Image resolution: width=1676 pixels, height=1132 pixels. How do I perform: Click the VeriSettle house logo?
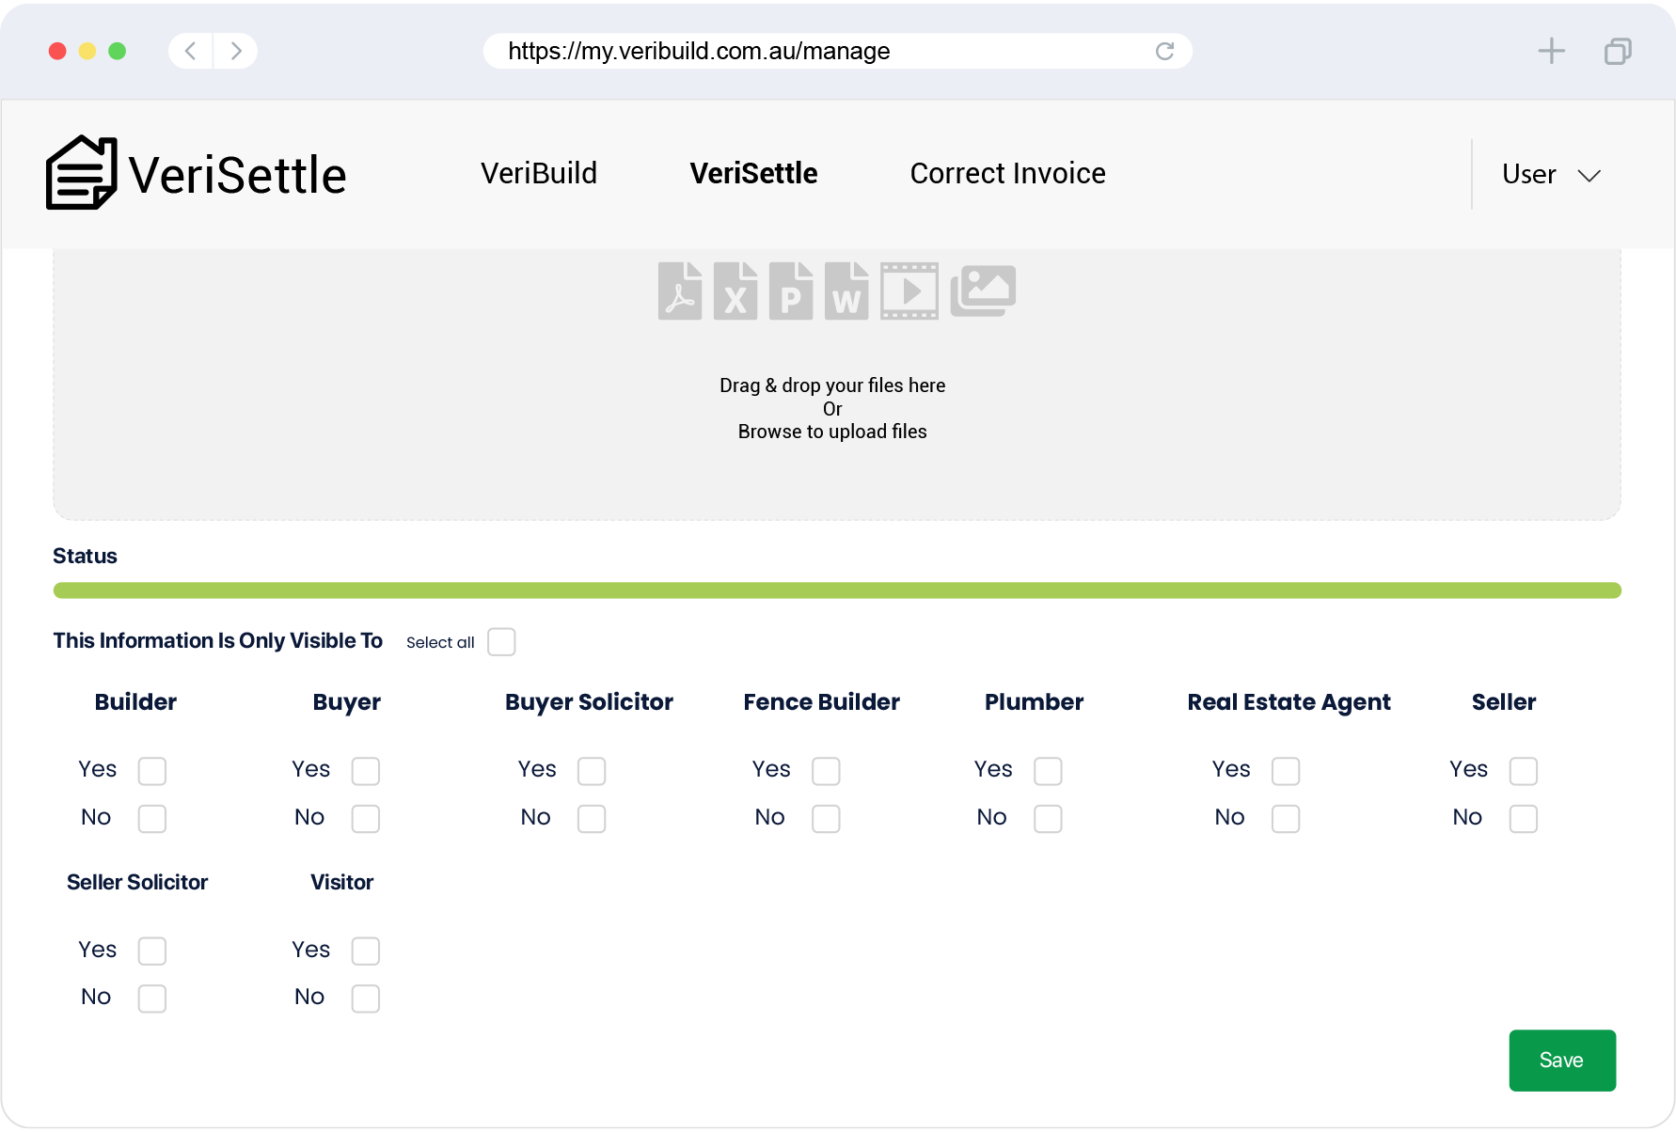(x=82, y=173)
